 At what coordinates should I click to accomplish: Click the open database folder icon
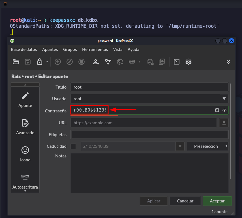(x=16, y=62)
